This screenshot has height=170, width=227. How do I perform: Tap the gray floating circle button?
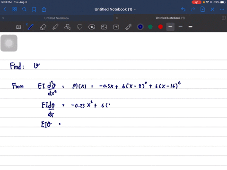pos(9,43)
